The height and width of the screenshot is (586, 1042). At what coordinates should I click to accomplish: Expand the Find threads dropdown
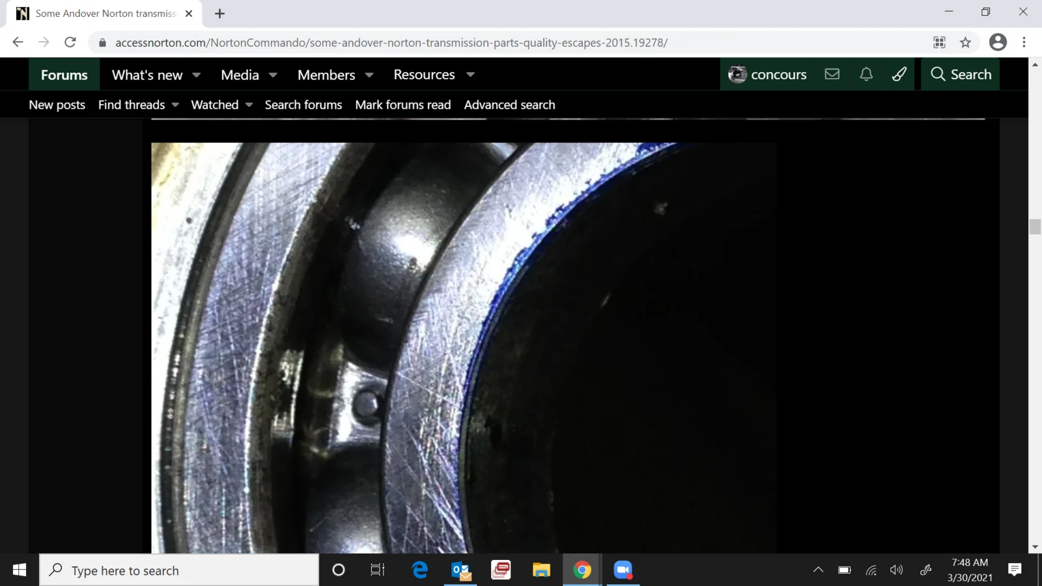coord(175,105)
